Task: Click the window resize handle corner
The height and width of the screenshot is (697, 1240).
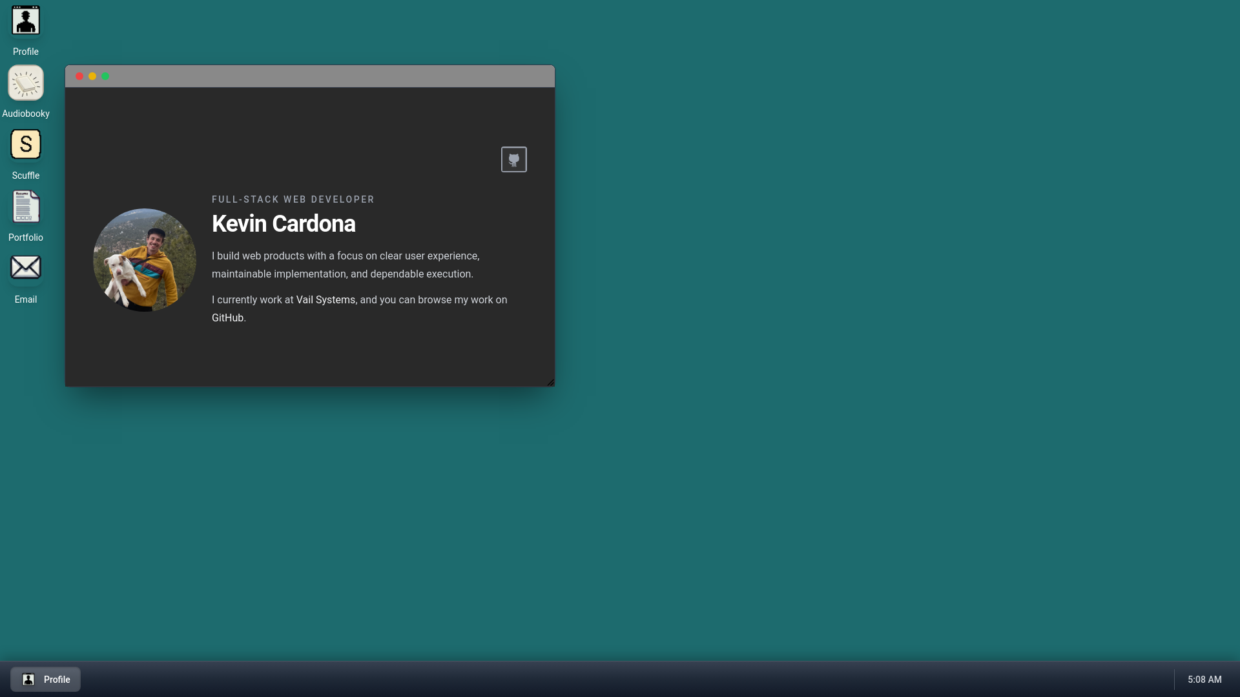Action: point(550,382)
